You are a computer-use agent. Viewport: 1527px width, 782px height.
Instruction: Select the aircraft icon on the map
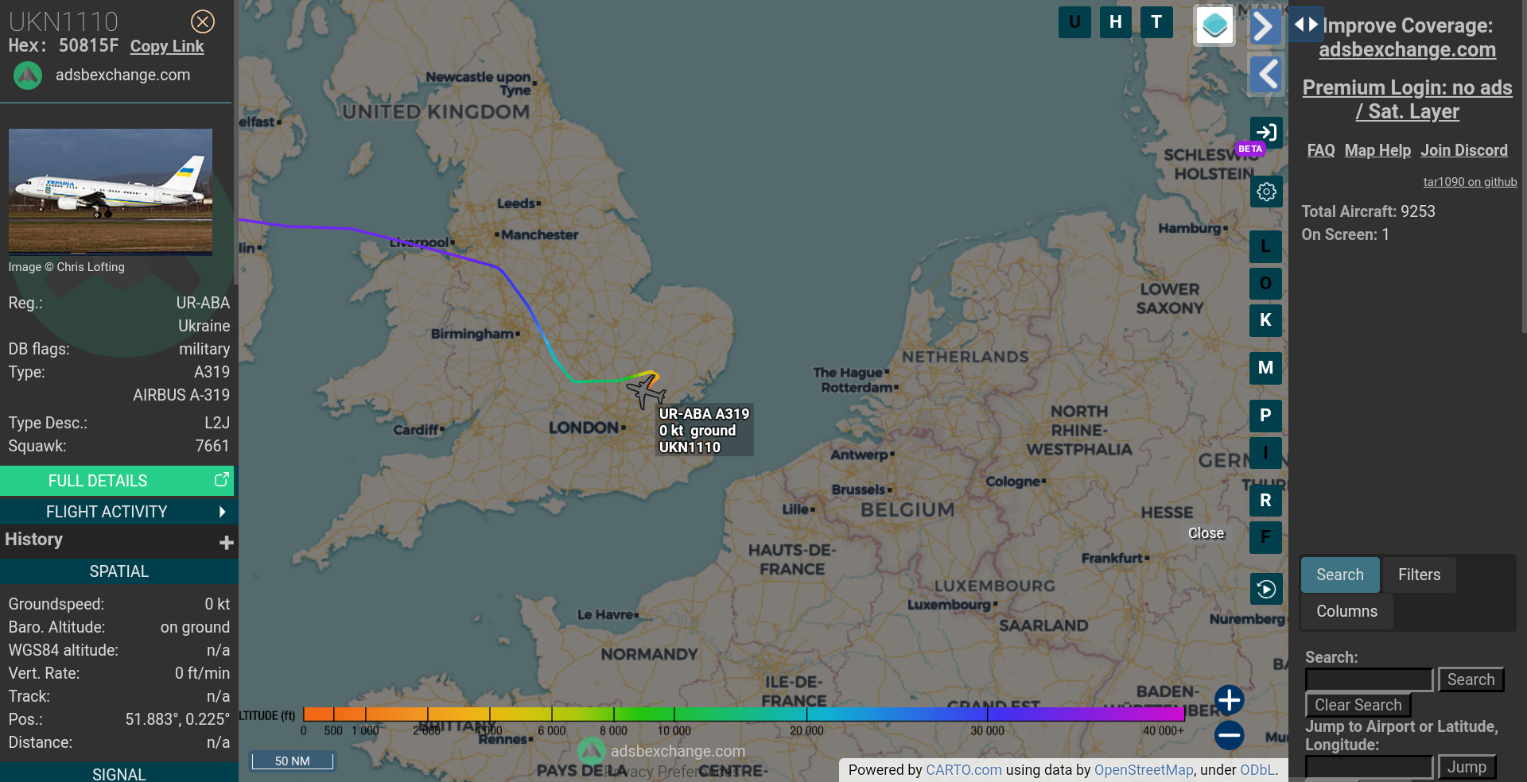(645, 391)
